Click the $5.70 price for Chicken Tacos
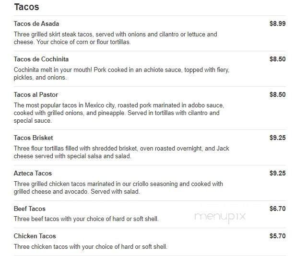Viewport: 306px width, 256px height. click(277, 236)
